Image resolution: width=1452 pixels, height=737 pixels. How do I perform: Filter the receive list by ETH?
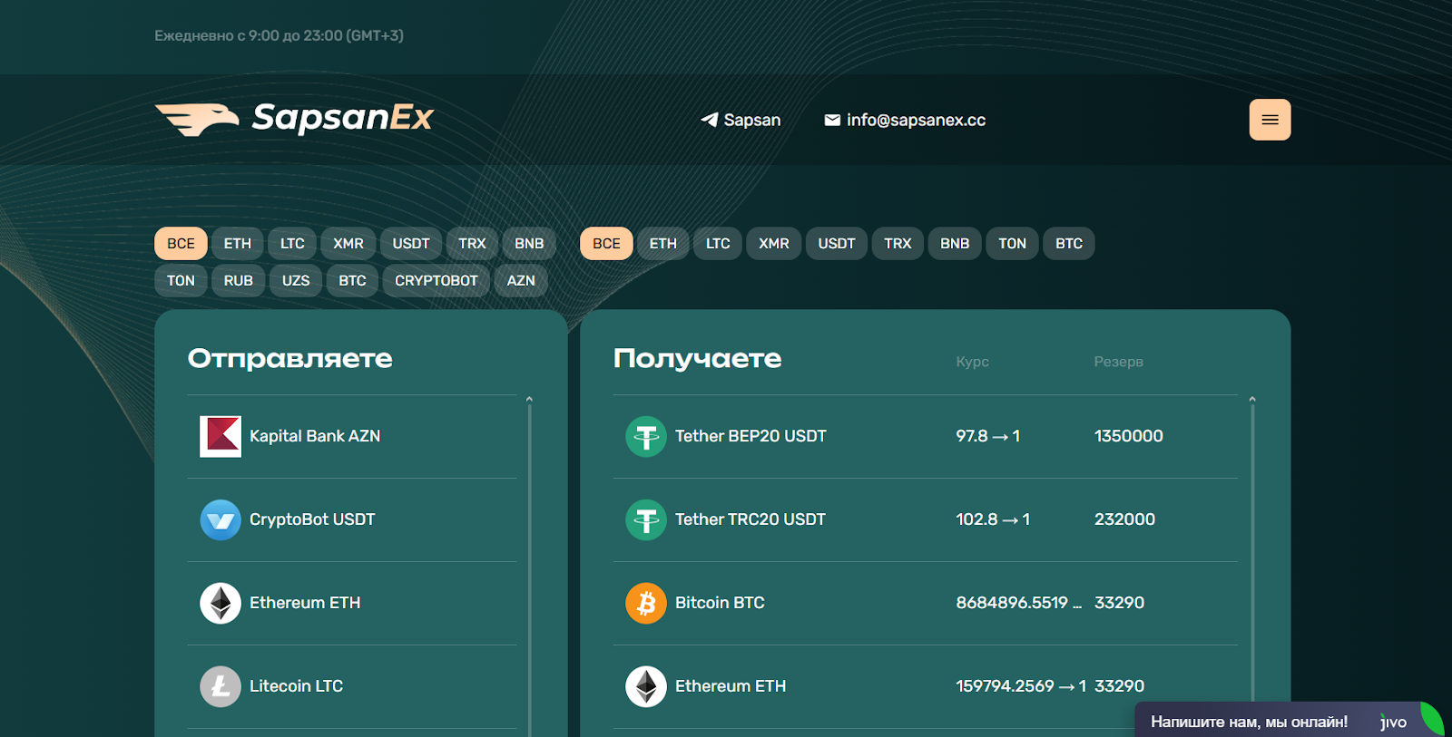click(663, 243)
